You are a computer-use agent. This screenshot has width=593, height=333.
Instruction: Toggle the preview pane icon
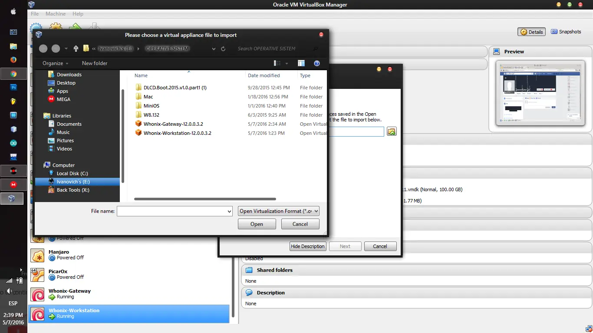coord(301,63)
